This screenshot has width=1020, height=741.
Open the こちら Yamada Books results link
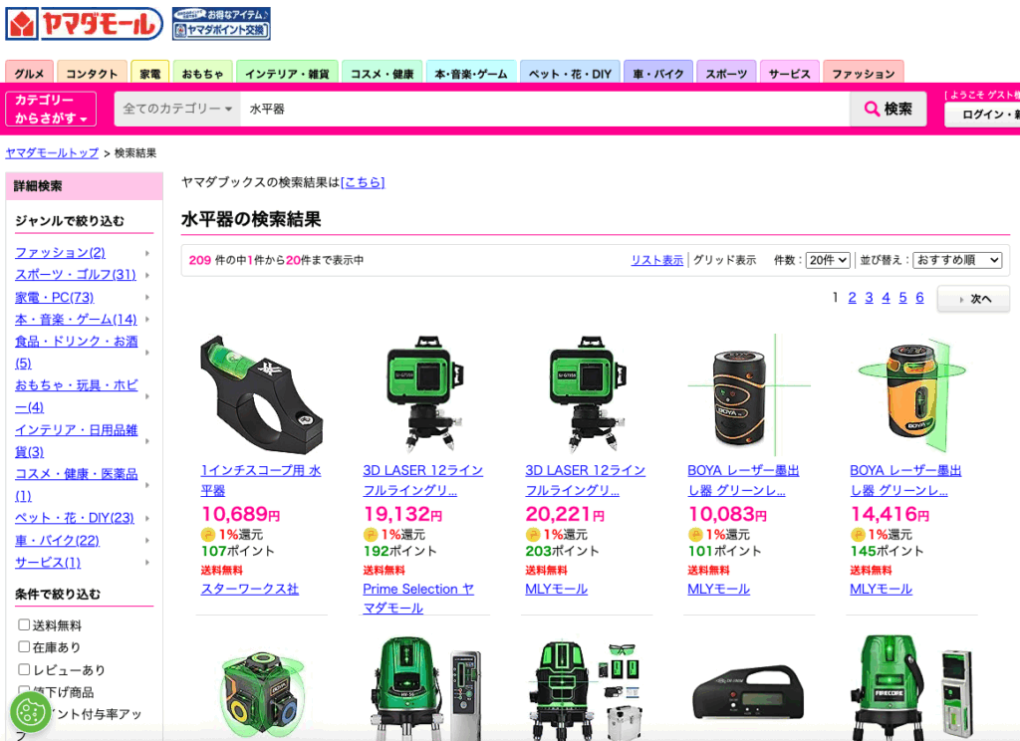coord(363,182)
